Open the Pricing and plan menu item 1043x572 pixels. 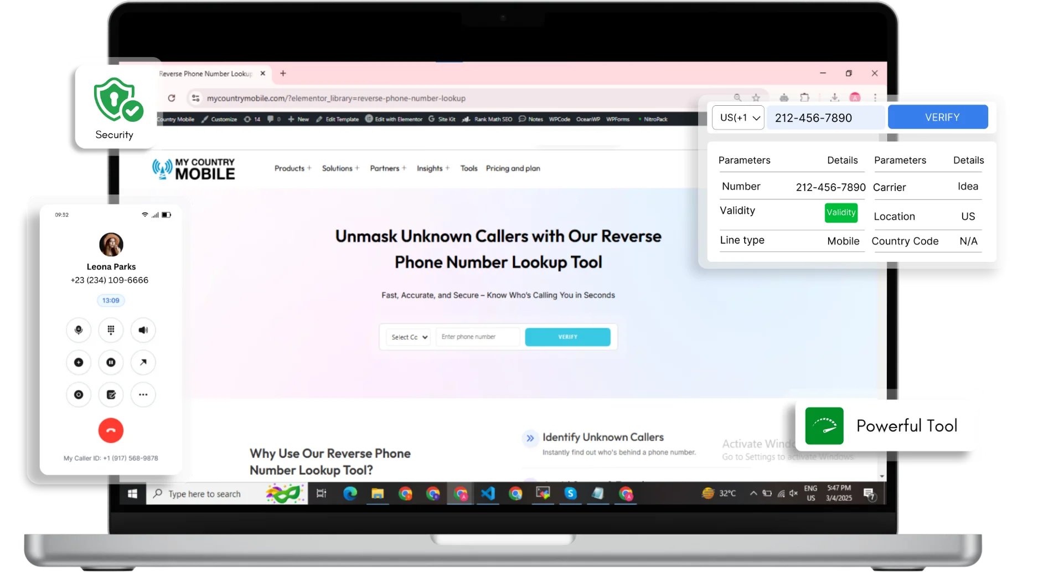513,168
